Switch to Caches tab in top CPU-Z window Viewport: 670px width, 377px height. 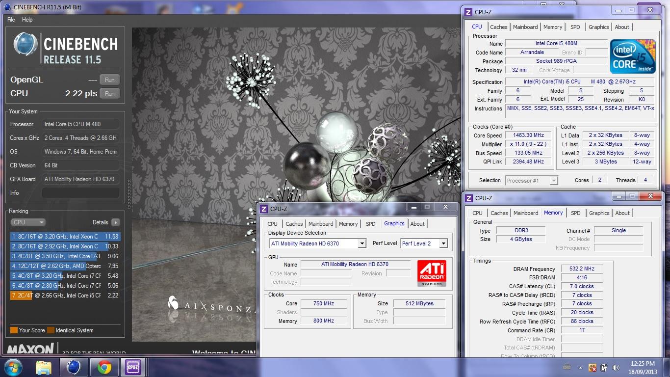499,27
